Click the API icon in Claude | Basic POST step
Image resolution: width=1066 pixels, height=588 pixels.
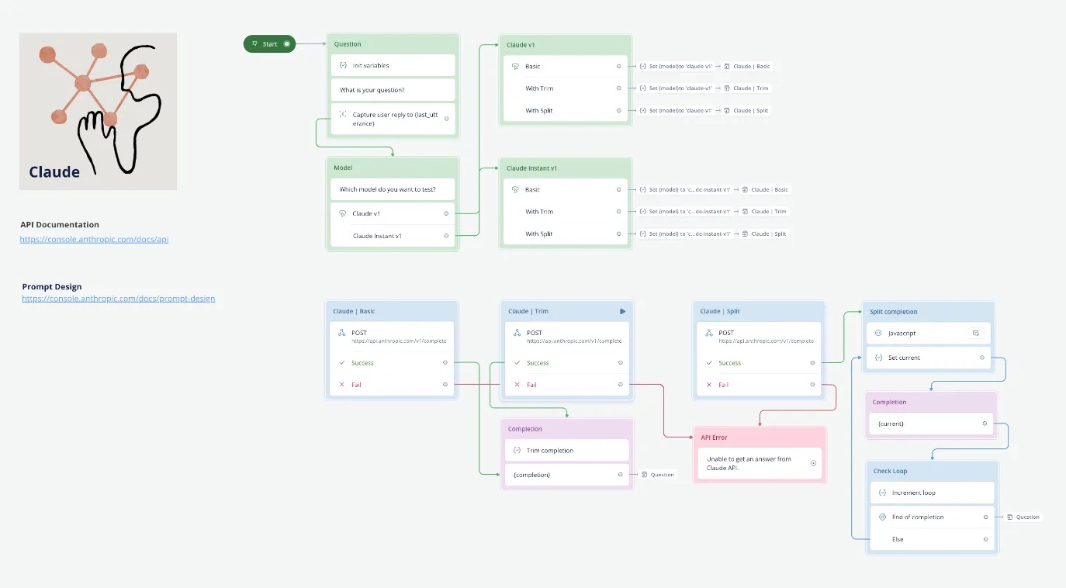click(x=342, y=333)
